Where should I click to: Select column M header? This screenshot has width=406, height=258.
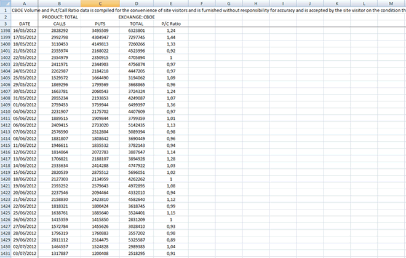click(x=391, y=3)
